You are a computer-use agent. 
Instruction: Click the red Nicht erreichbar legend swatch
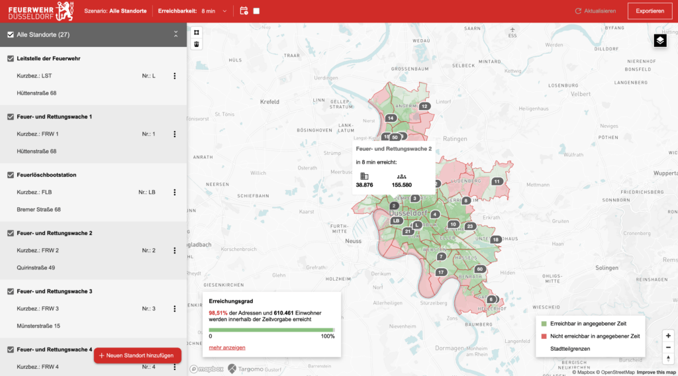pos(544,336)
